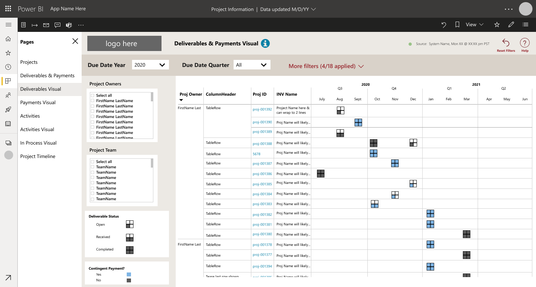The width and height of the screenshot is (536, 287).
Task: Export the report using the export arrow
Action: 34,25
